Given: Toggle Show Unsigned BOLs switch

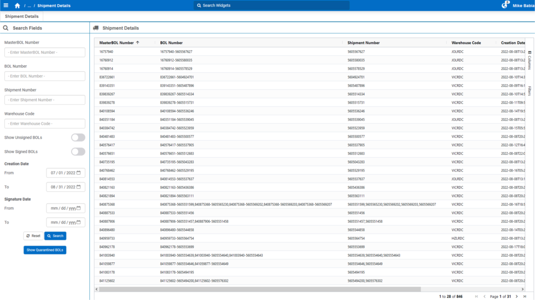Looking at the screenshot, I should click(x=78, y=137).
